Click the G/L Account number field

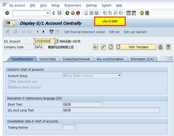44,41
